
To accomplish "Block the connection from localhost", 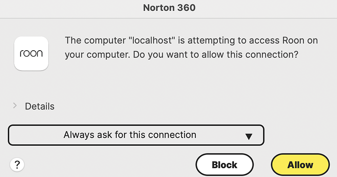I will [225, 165].
